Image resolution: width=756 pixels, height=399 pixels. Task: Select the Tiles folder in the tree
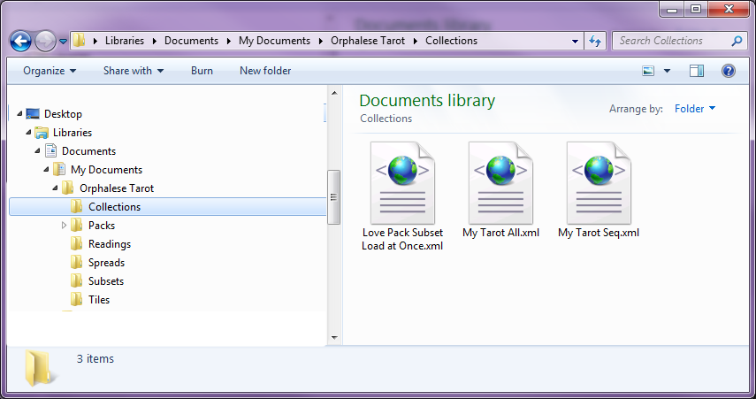99,300
